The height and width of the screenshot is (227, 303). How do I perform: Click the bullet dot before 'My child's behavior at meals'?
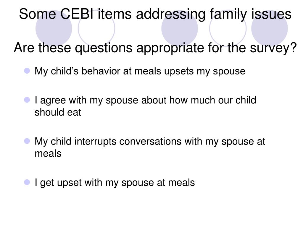pos(27,71)
